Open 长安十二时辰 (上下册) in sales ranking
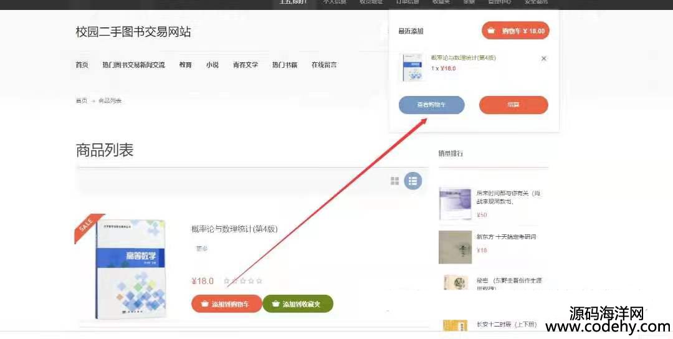Image resolution: width=673 pixels, height=339 pixels. click(507, 325)
